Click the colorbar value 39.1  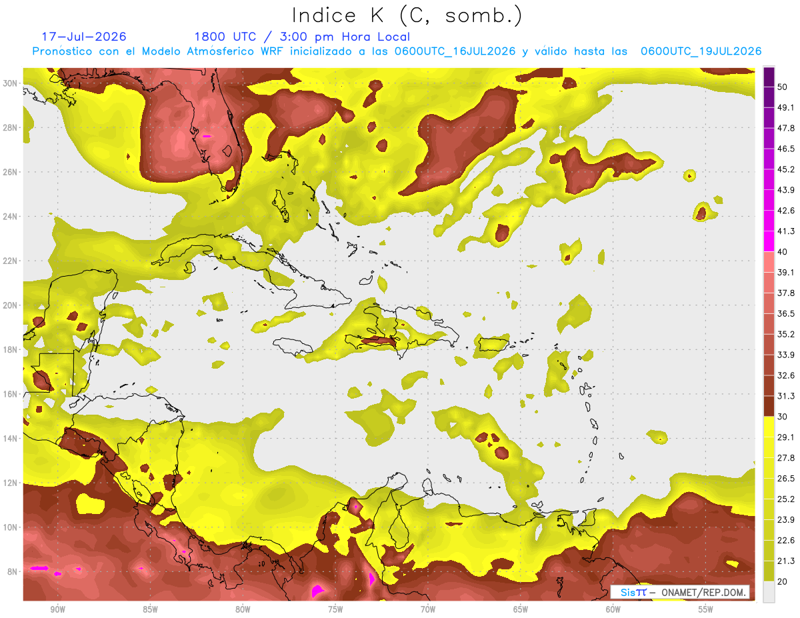(786, 272)
